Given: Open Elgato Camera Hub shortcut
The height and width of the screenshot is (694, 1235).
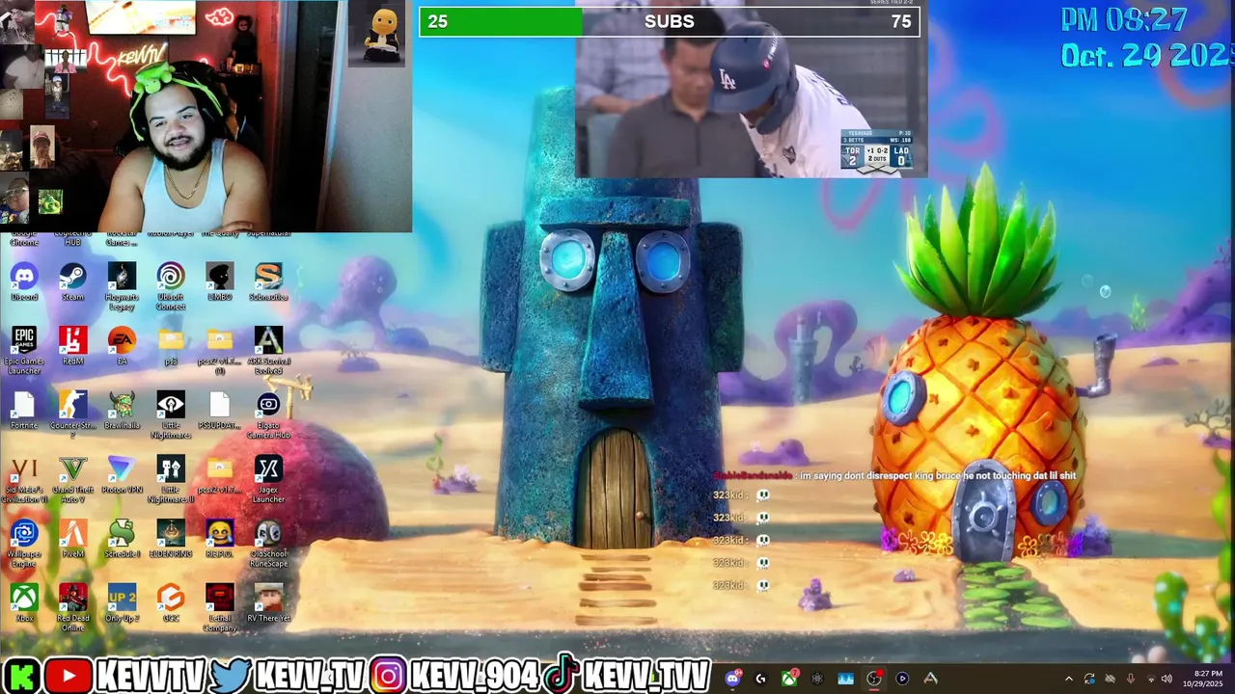Looking at the screenshot, I should pos(268,415).
